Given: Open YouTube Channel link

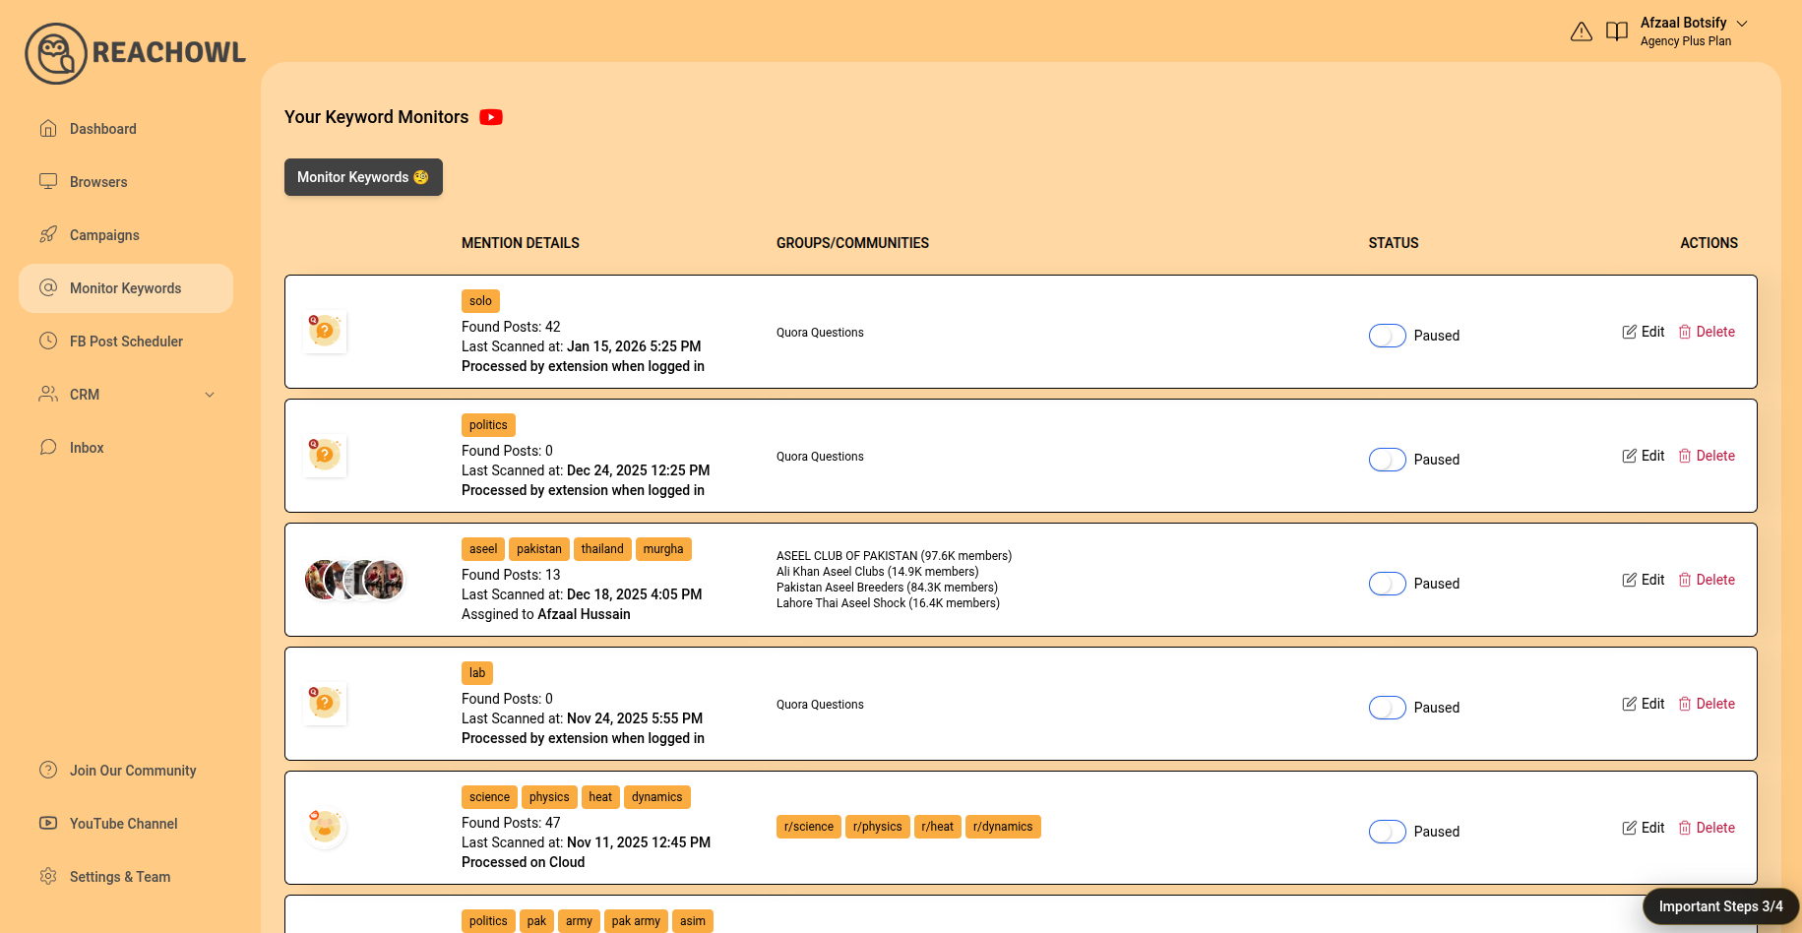Looking at the screenshot, I should 126,824.
